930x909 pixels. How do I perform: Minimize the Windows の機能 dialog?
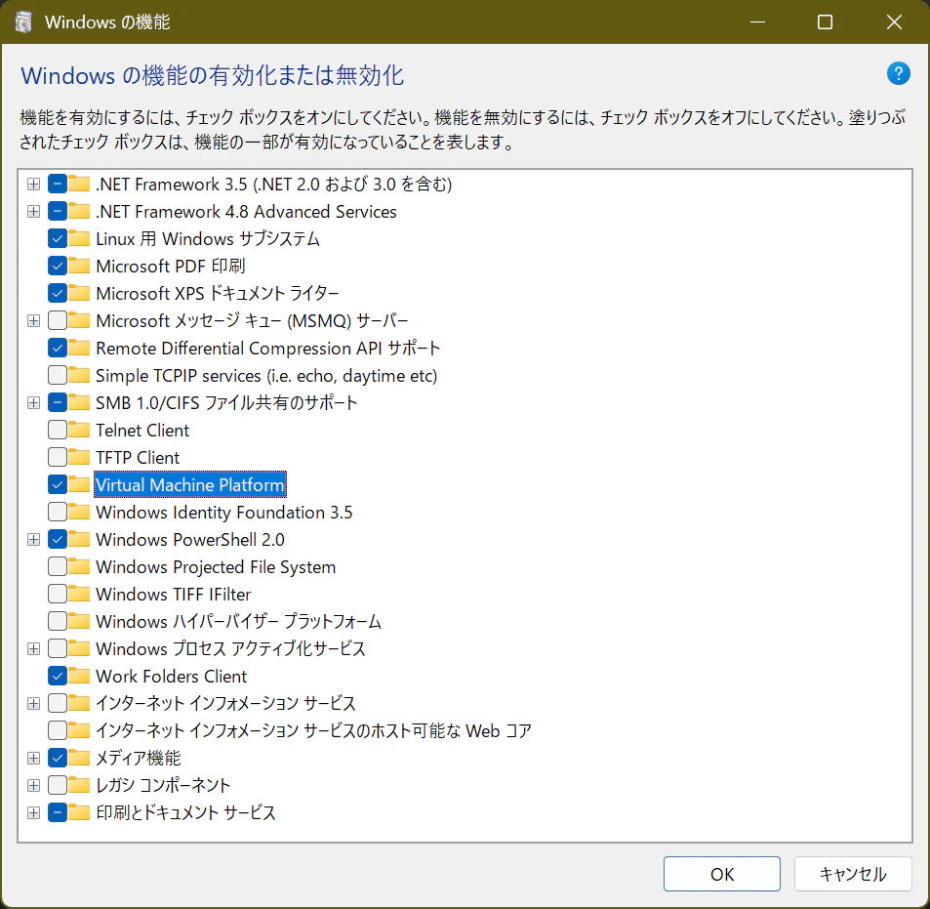click(x=757, y=21)
